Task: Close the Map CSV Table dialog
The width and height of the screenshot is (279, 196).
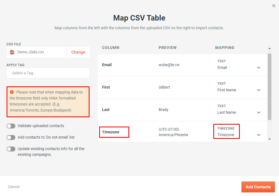Action: tap(274, 5)
